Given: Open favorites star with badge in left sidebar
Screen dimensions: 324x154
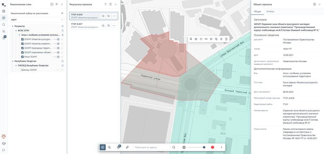Looking at the screenshot, I should (x=4, y=38).
